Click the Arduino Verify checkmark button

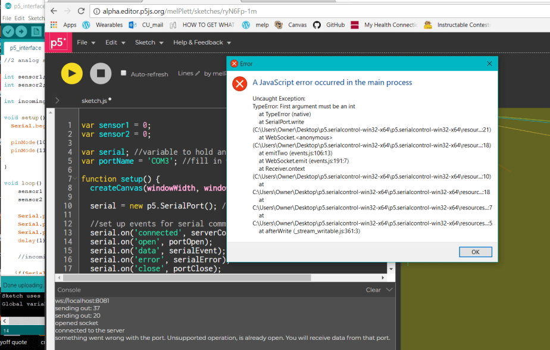coord(10,31)
